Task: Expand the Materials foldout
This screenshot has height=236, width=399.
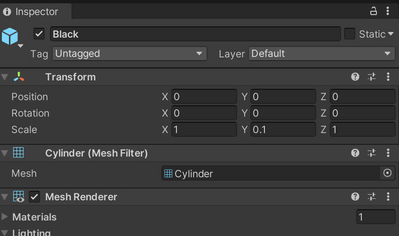Action: (x=4, y=217)
